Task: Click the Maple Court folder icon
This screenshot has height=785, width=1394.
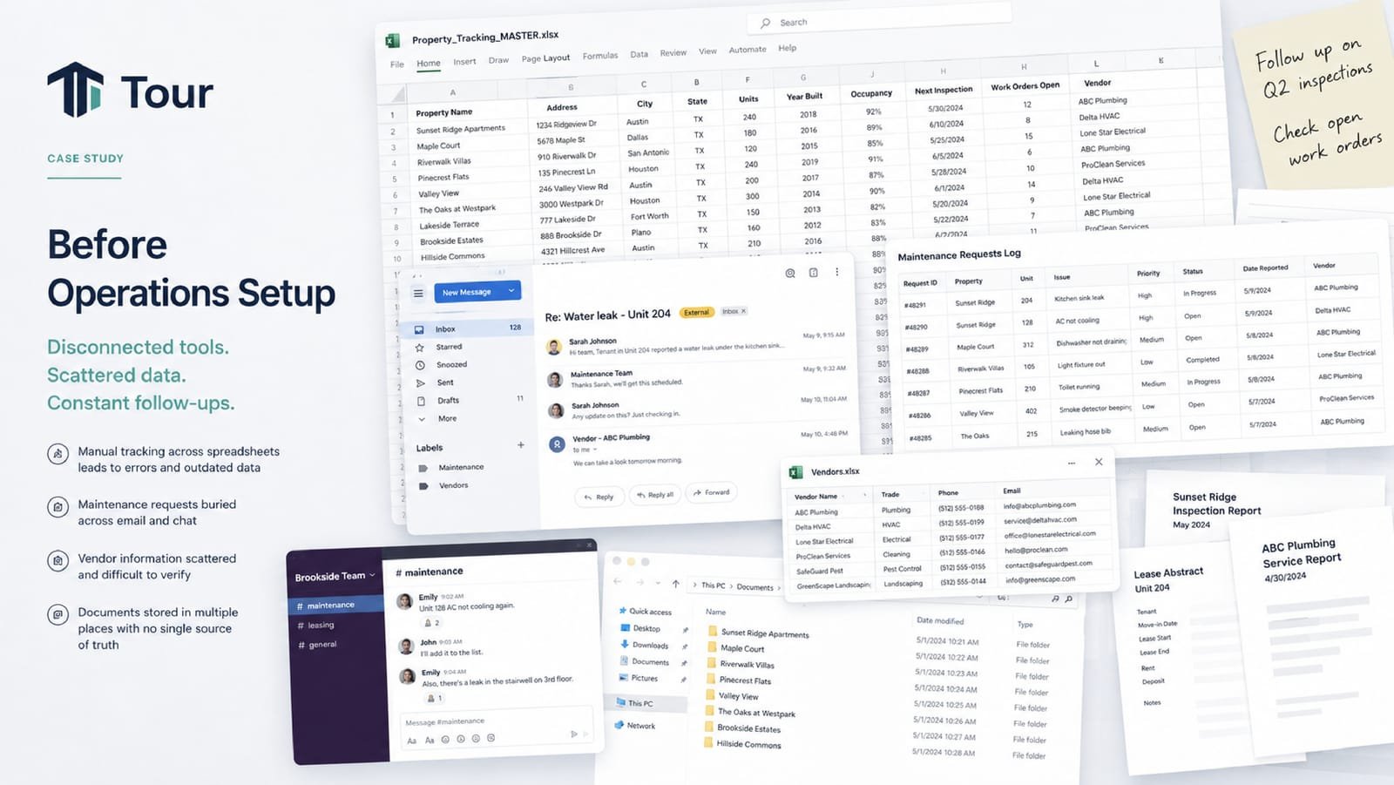Action: click(x=712, y=647)
